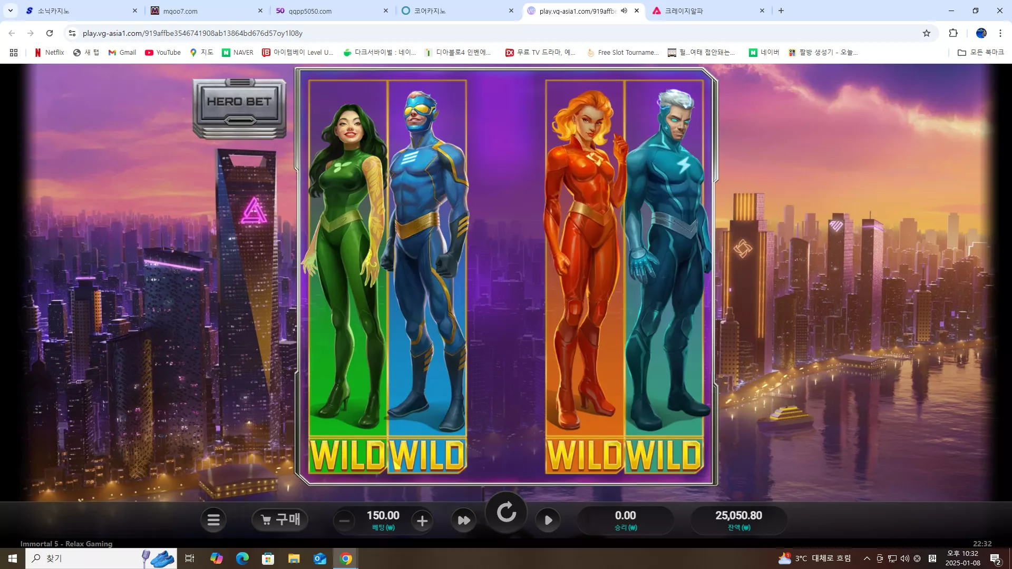
Task: Open the 아이템베이 Level U... bookmark
Action: point(298,53)
